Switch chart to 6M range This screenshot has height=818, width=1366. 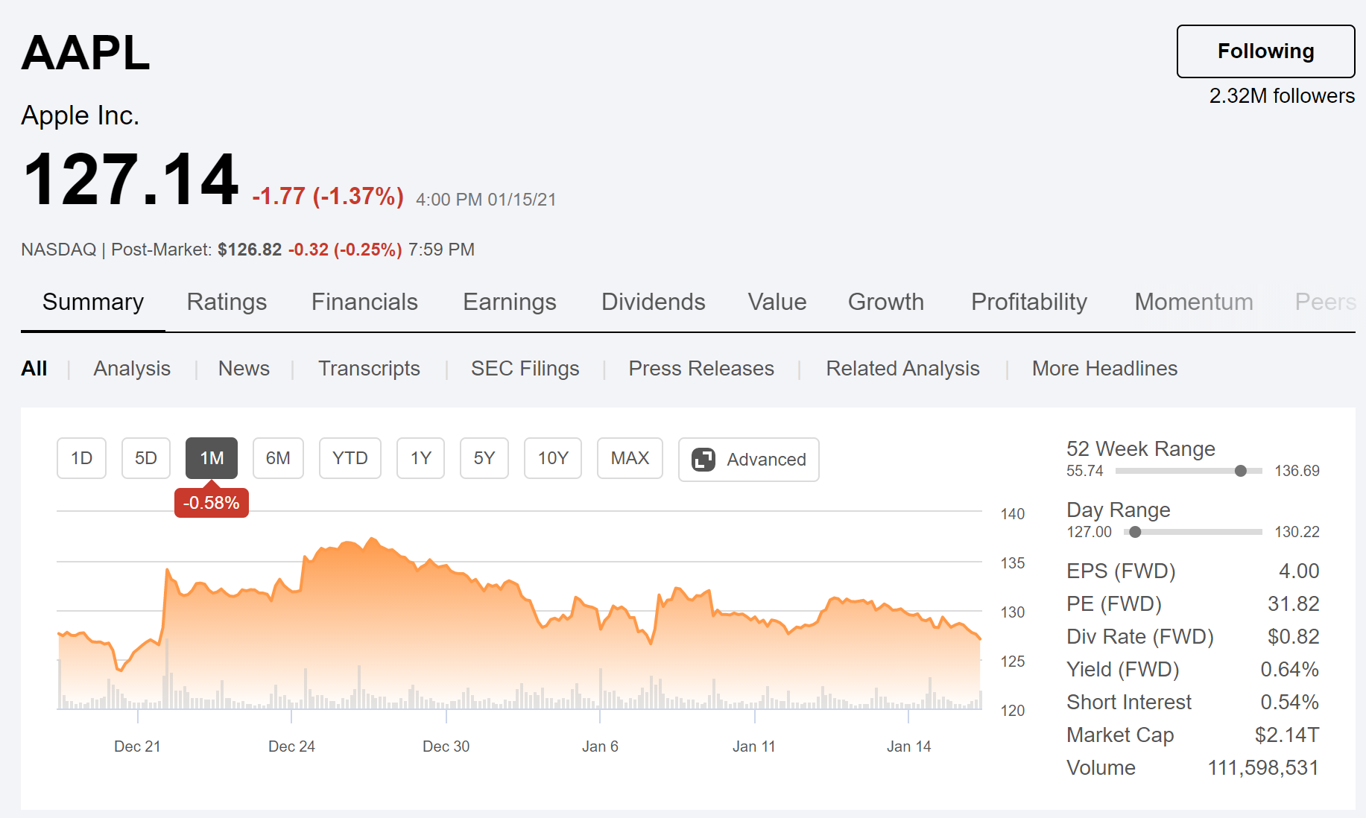click(278, 458)
